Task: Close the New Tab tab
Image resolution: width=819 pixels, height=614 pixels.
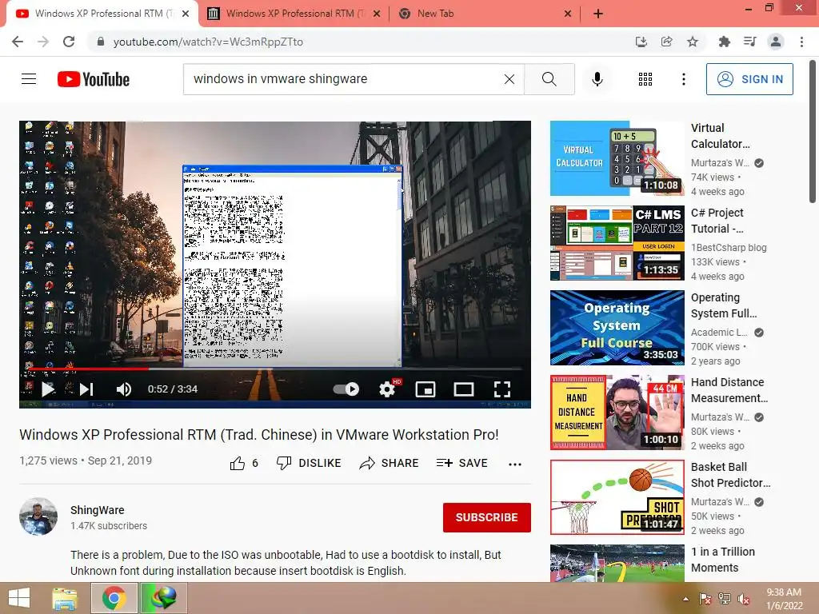Action: tap(568, 14)
